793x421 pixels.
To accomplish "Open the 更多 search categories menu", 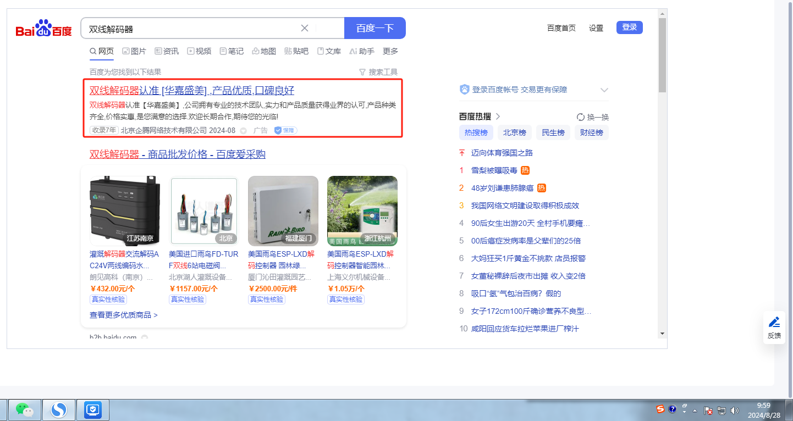I will coord(390,51).
